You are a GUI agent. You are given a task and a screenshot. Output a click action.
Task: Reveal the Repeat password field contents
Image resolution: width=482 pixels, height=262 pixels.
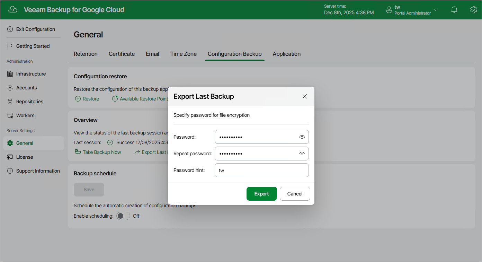tap(302, 154)
